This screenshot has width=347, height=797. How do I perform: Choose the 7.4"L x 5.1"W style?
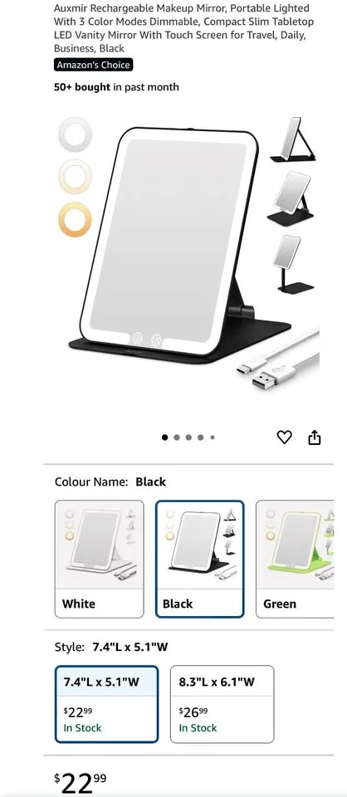(x=107, y=704)
